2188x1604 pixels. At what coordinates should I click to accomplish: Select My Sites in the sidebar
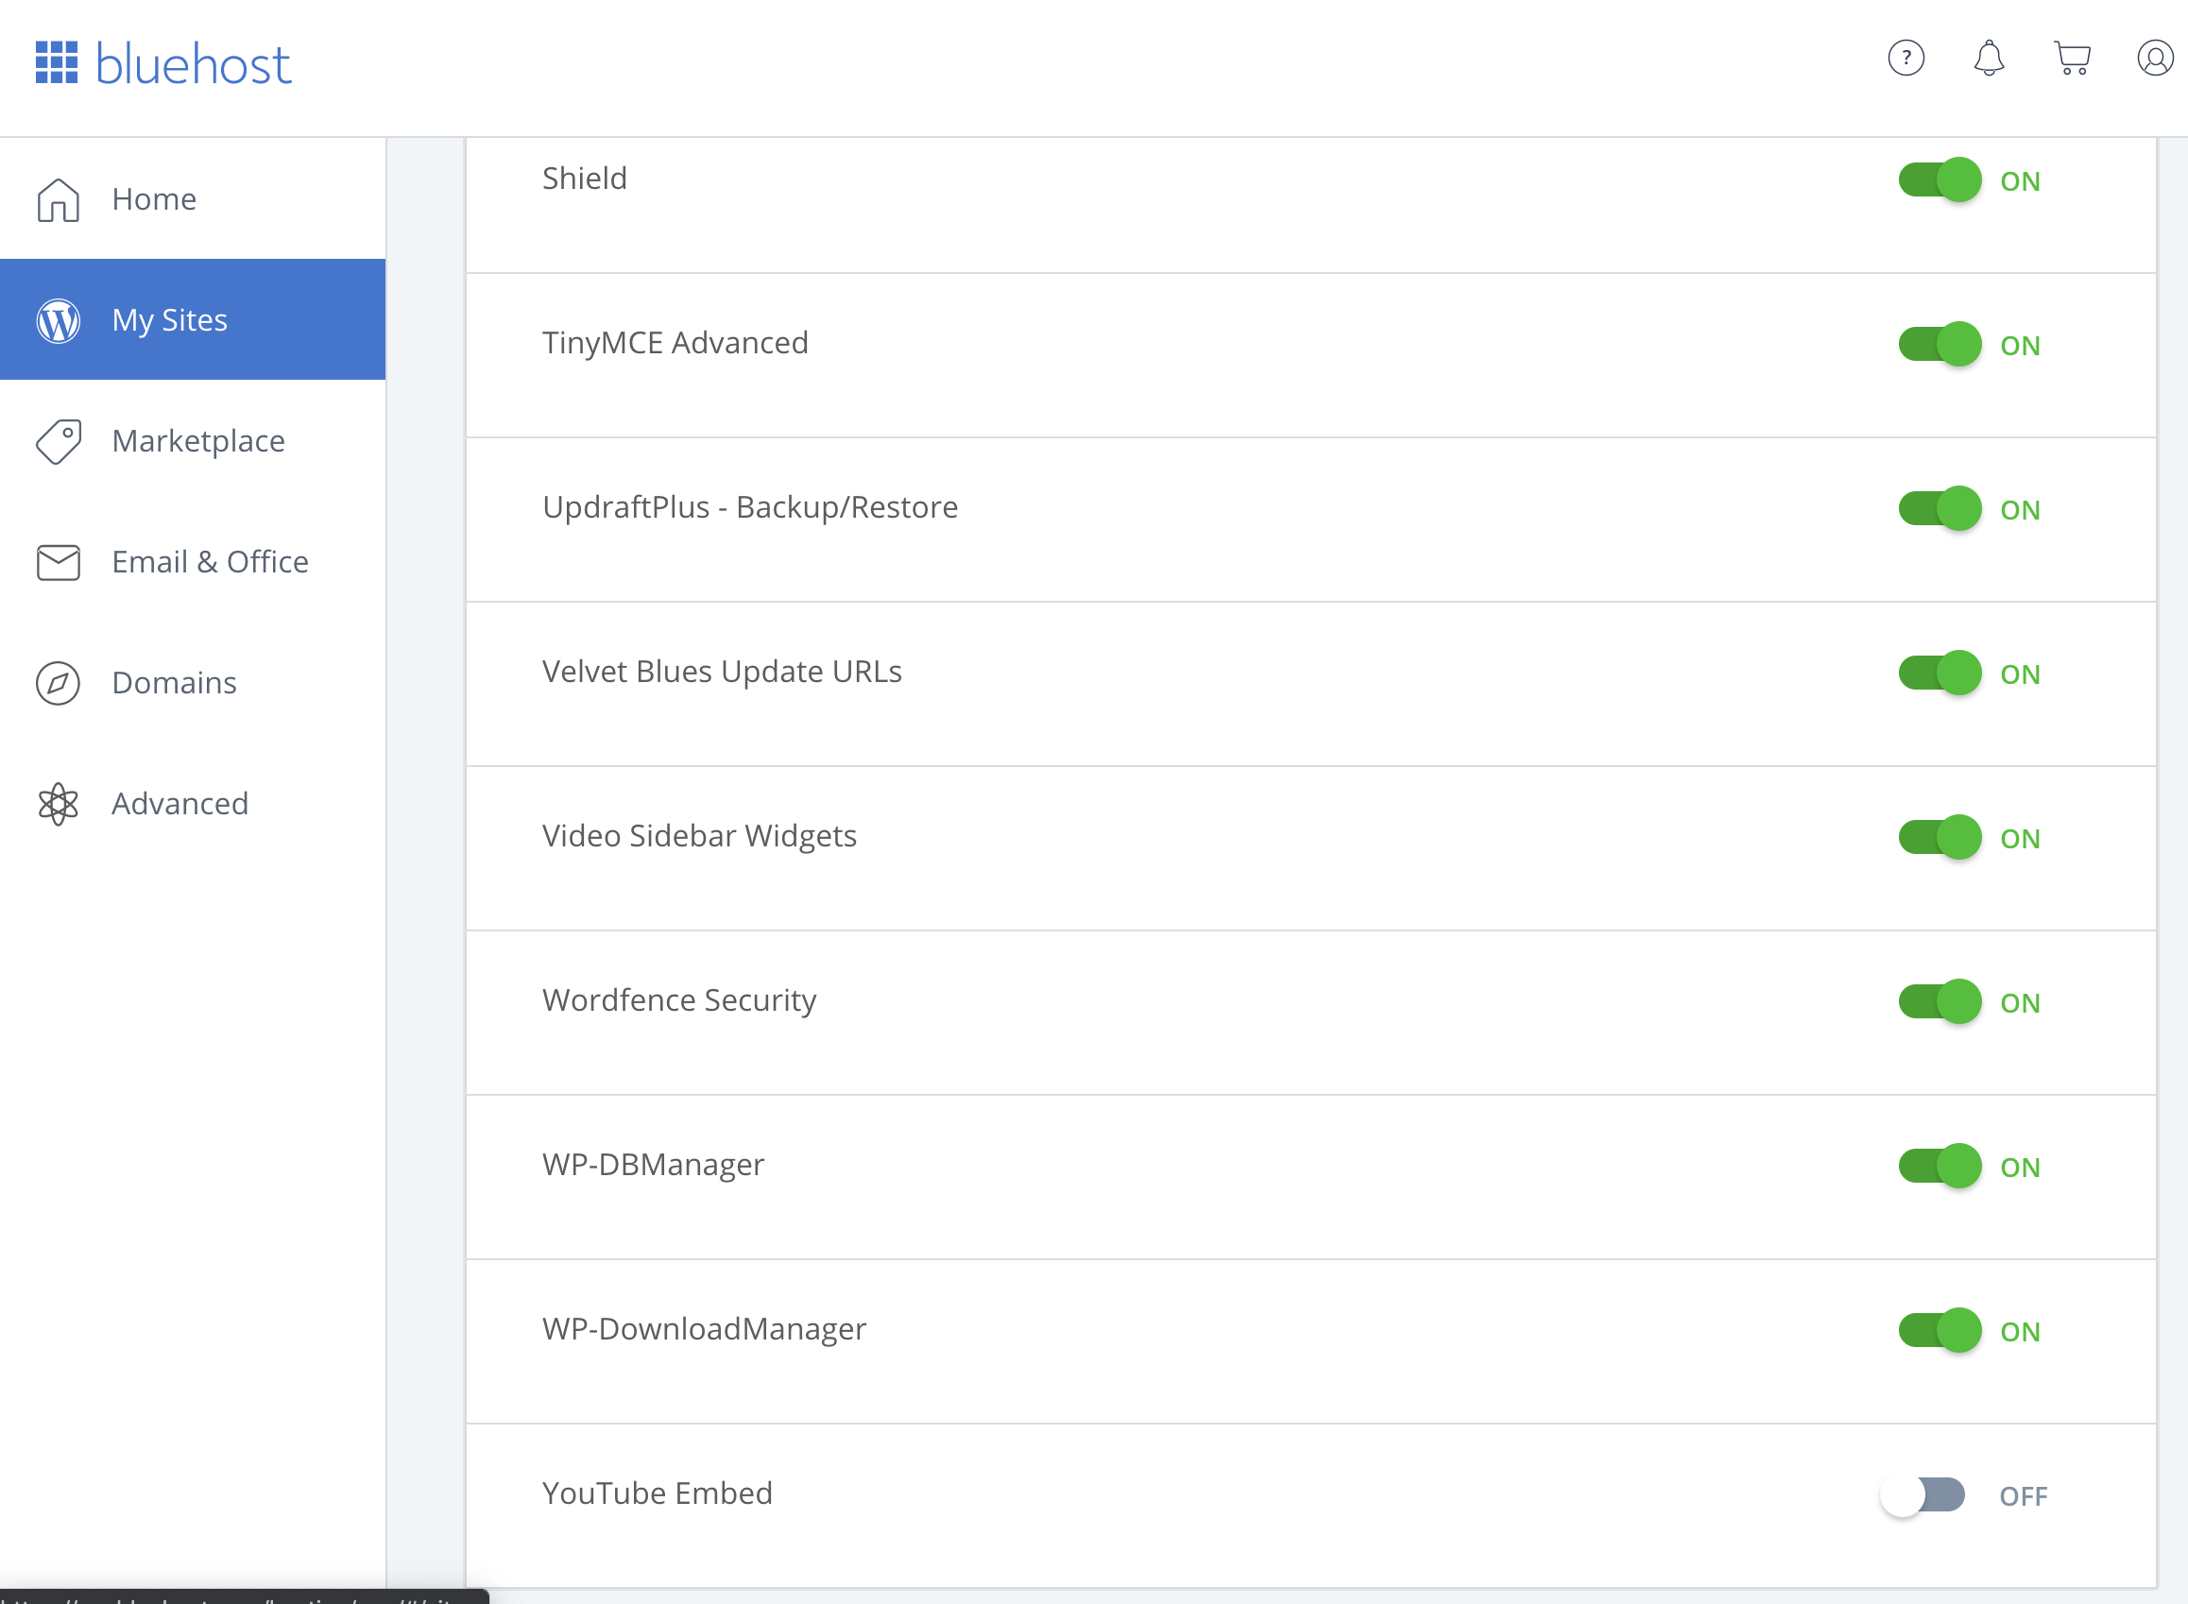point(170,320)
